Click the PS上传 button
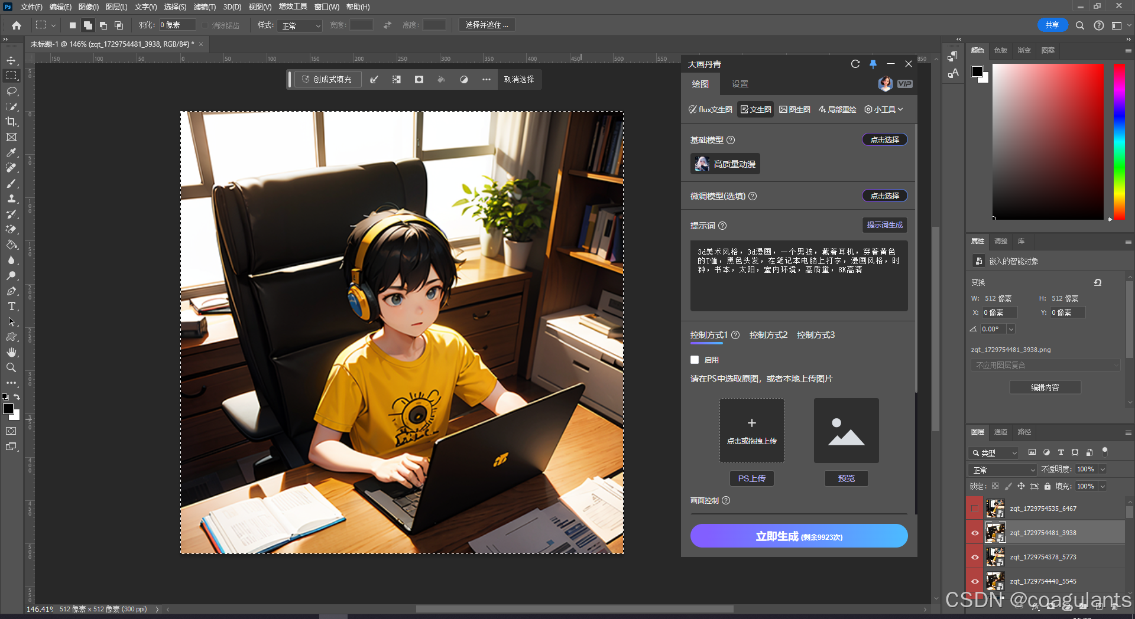This screenshot has height=619, width=1135. [x=751, y=478]
